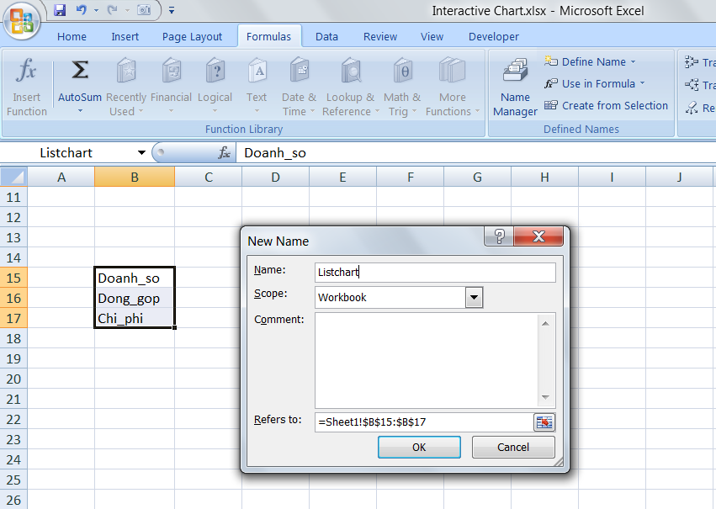Click the collapse dialog range selector icon

tap(544, 422)
